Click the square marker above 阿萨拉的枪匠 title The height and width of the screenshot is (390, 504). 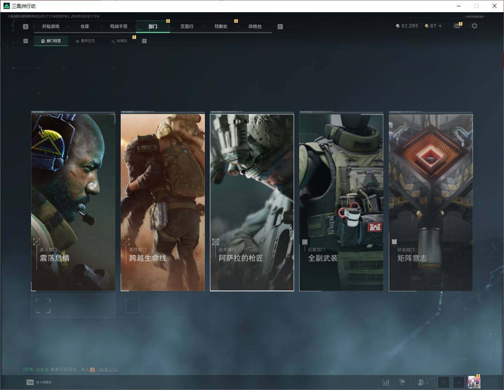tap(215, 241)
